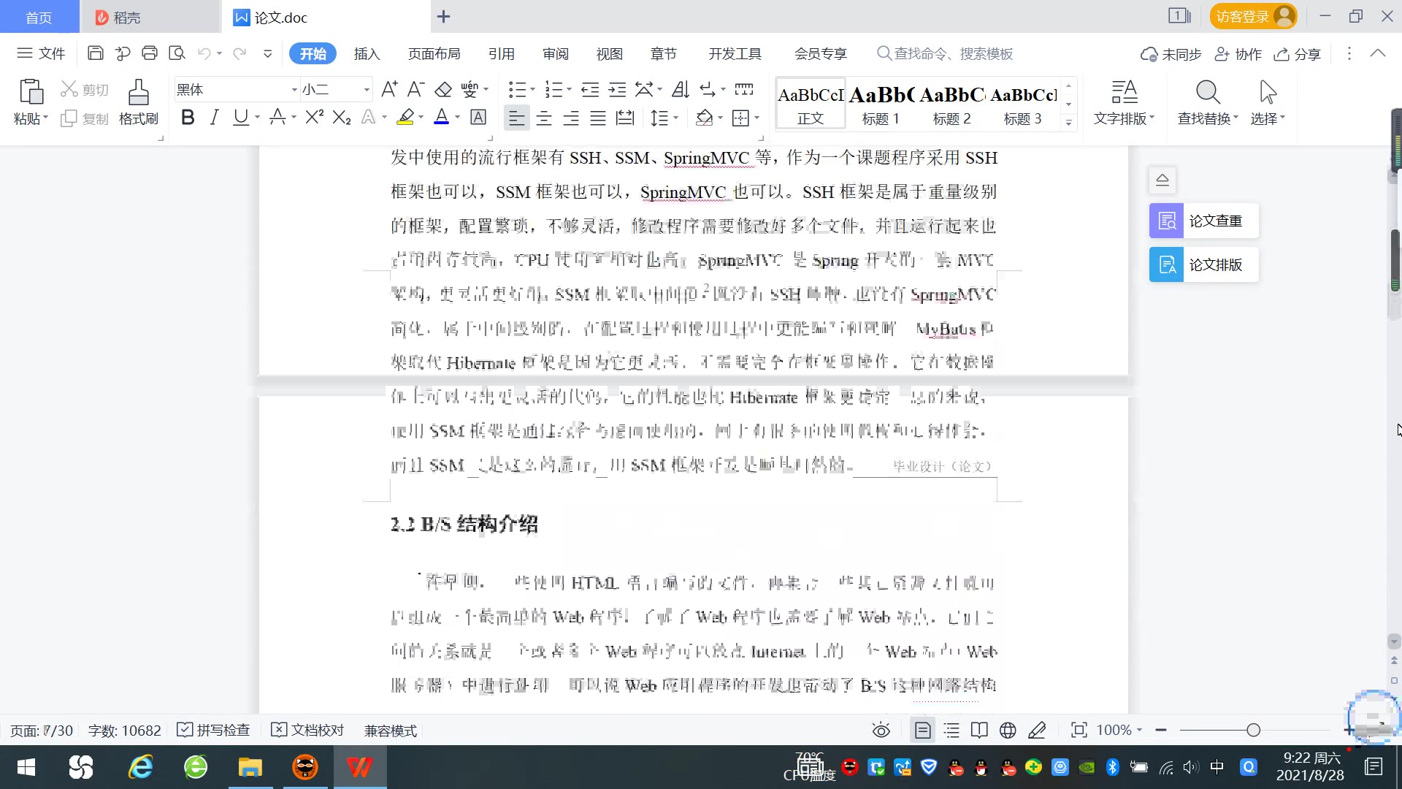Open WPS Office from Windows taskbar
This screenshot has width=1402, height=789.
click(359, 767)
